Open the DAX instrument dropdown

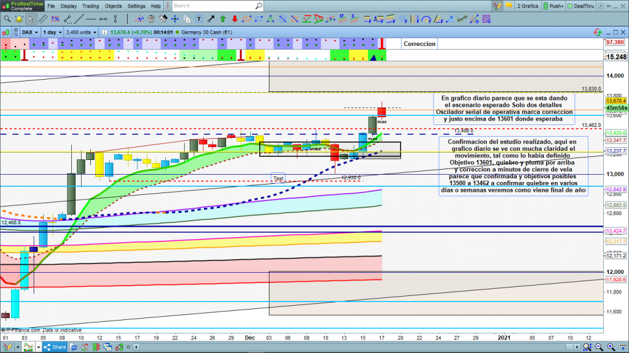29,31
